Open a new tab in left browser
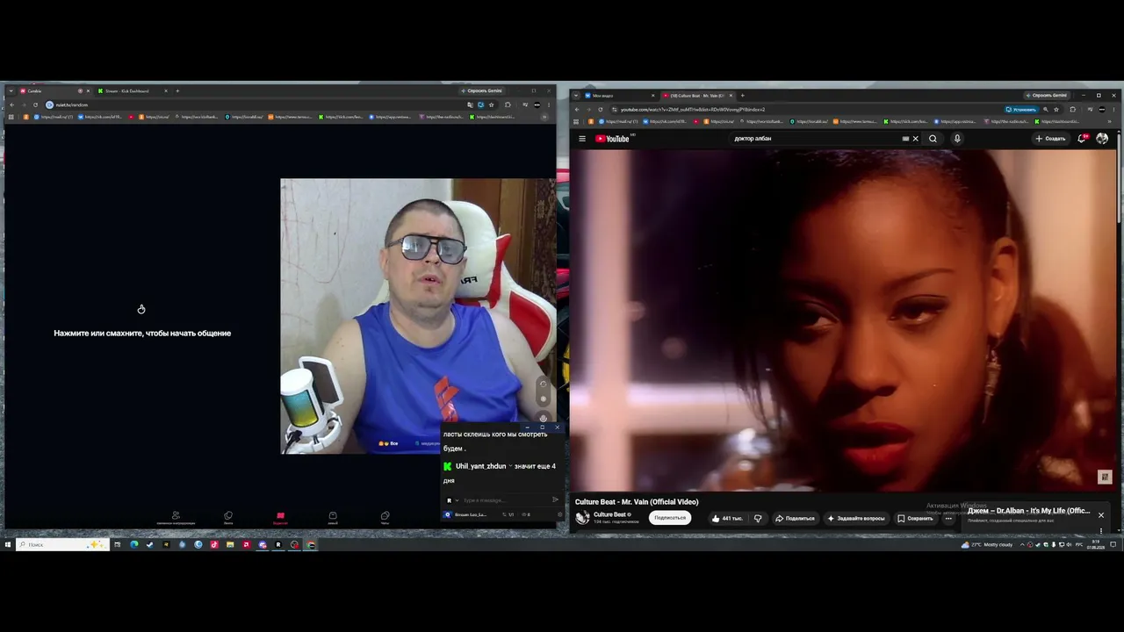This screenshot has height=632, width=1124. pos(177,91)
